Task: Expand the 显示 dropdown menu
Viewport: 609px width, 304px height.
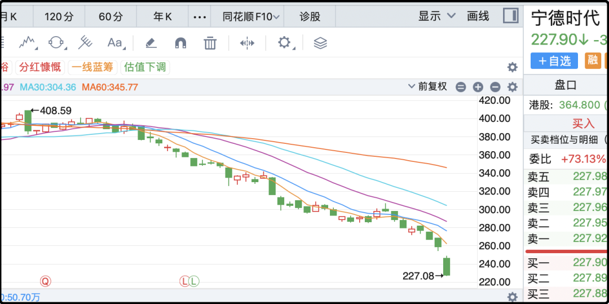Action: [x=436, y=16]
